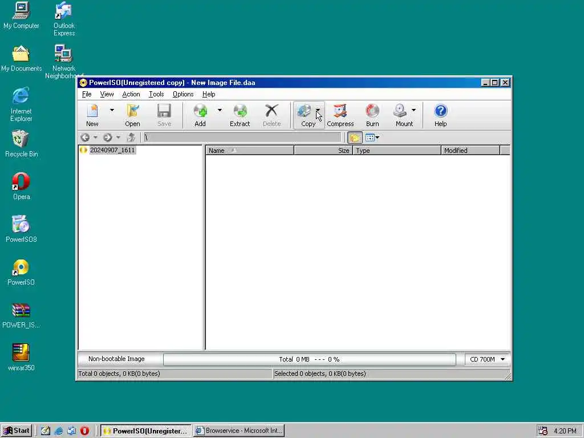Expand the arrow next to Add
584x438 pixels.
tap(220, 110)
